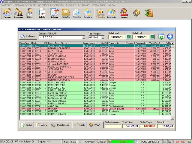This screenshot has height=144, width=192.
Task: Click the status bar icon before FpqSystem
Action: point(170,142)
